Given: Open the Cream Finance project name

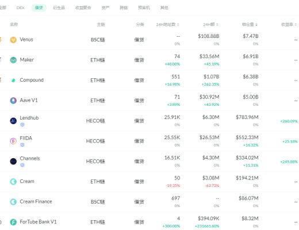Looking at the screenshot, I should click(36, 202).
